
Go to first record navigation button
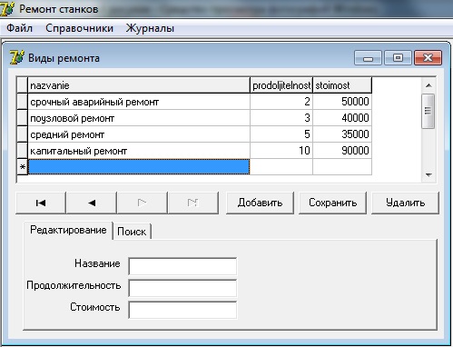click(41, 203)
